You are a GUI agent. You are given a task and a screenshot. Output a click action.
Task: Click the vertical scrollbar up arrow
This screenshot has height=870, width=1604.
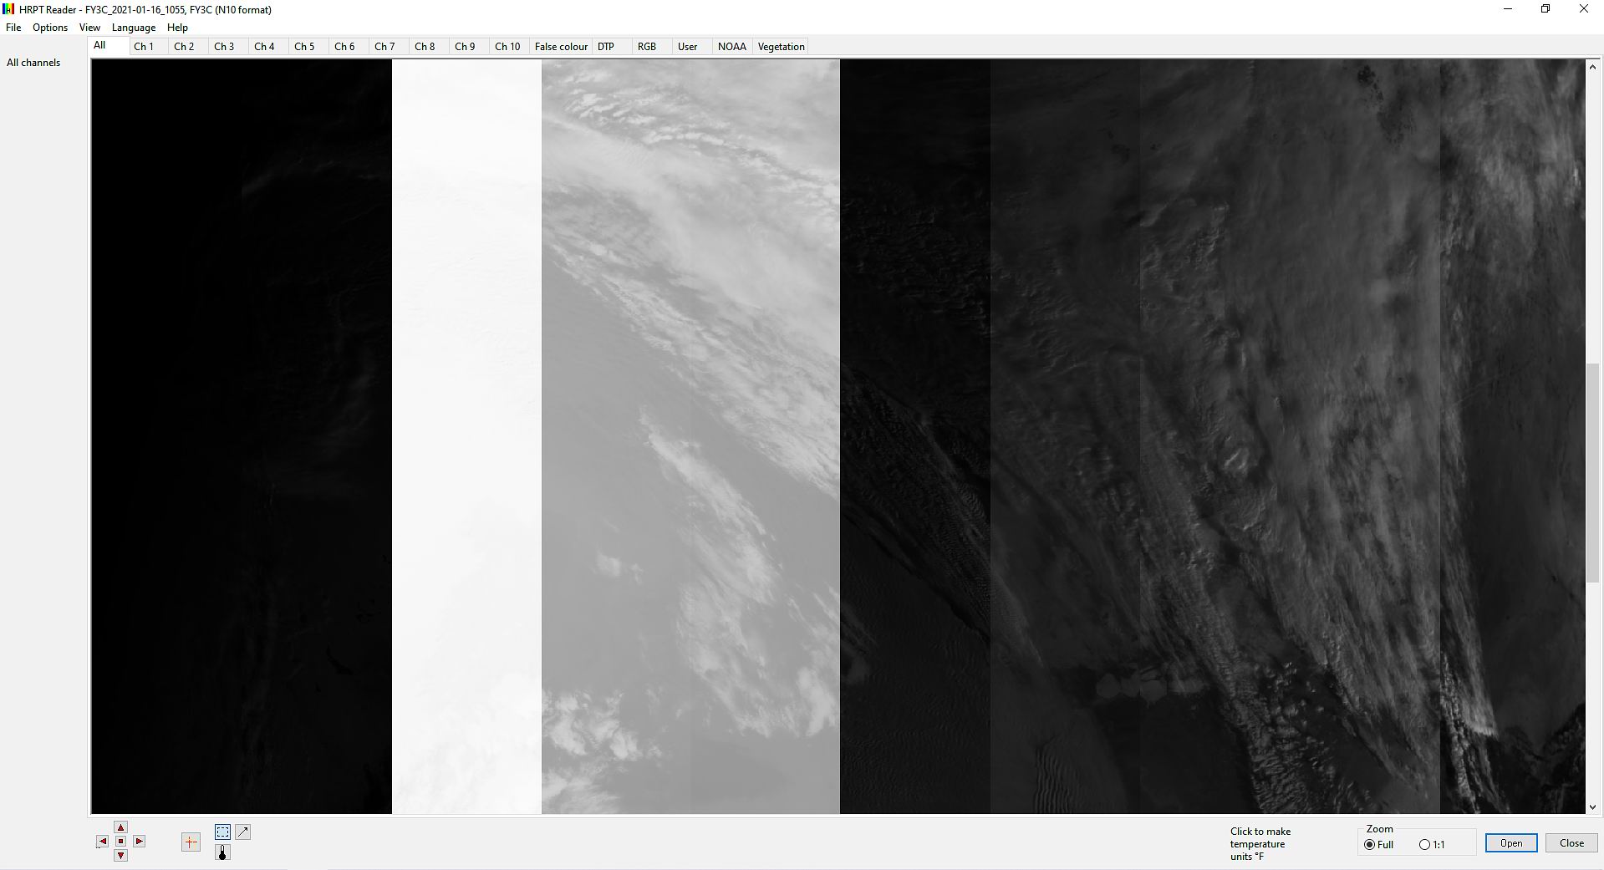(1592, 67)
